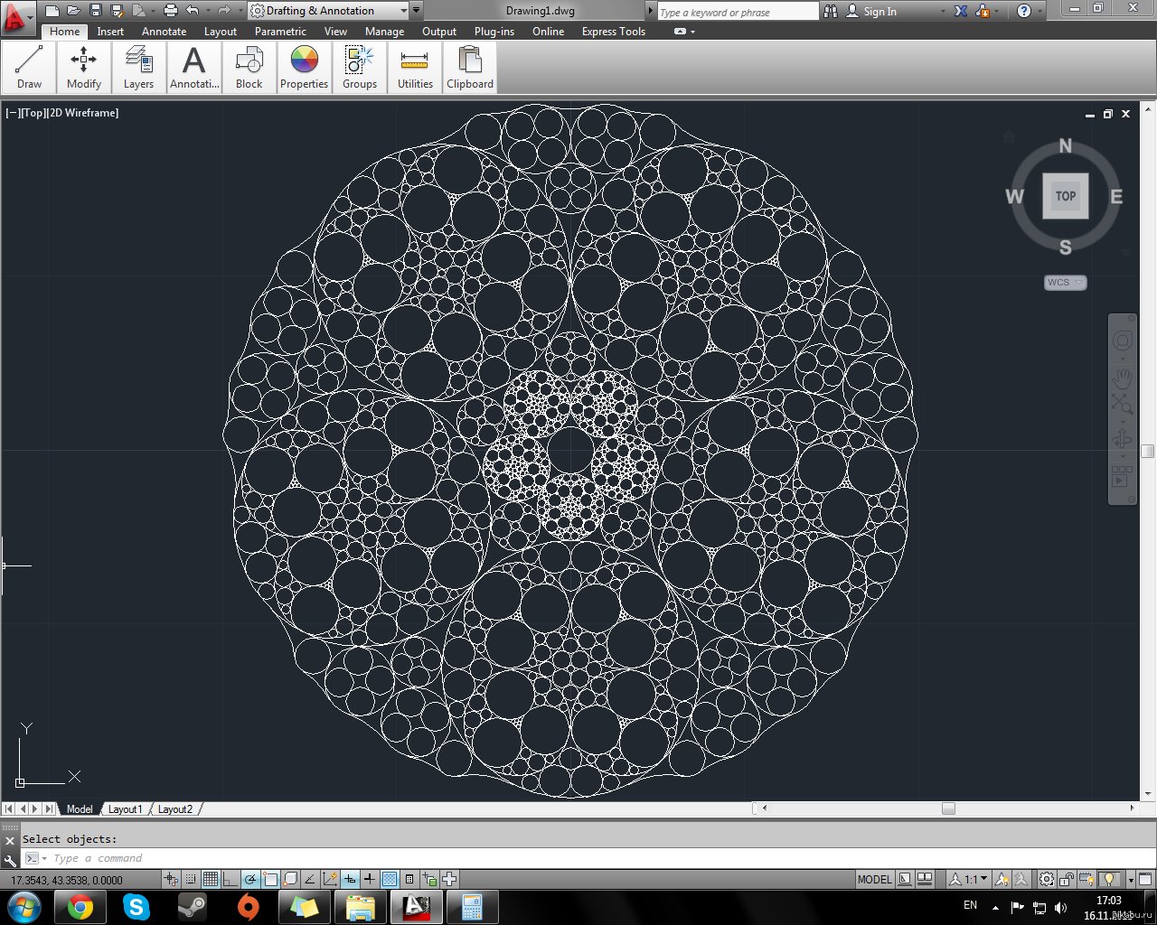Toggle ortho mode in status bar

pyautogui.click(x=230, y=879)
